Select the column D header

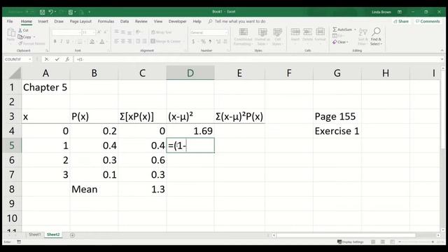coord(190,73)
